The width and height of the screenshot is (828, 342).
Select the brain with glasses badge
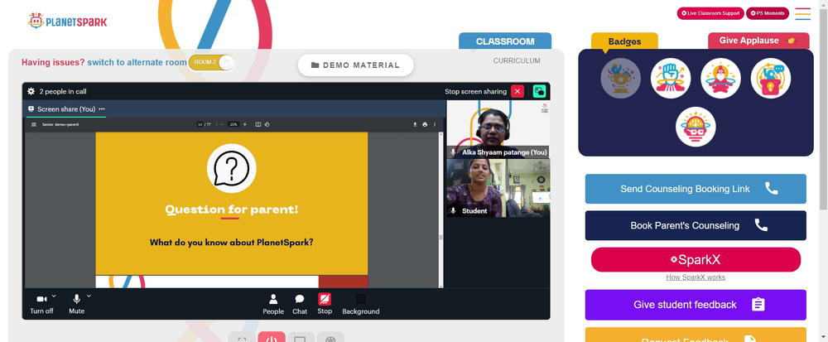point(696,127)
